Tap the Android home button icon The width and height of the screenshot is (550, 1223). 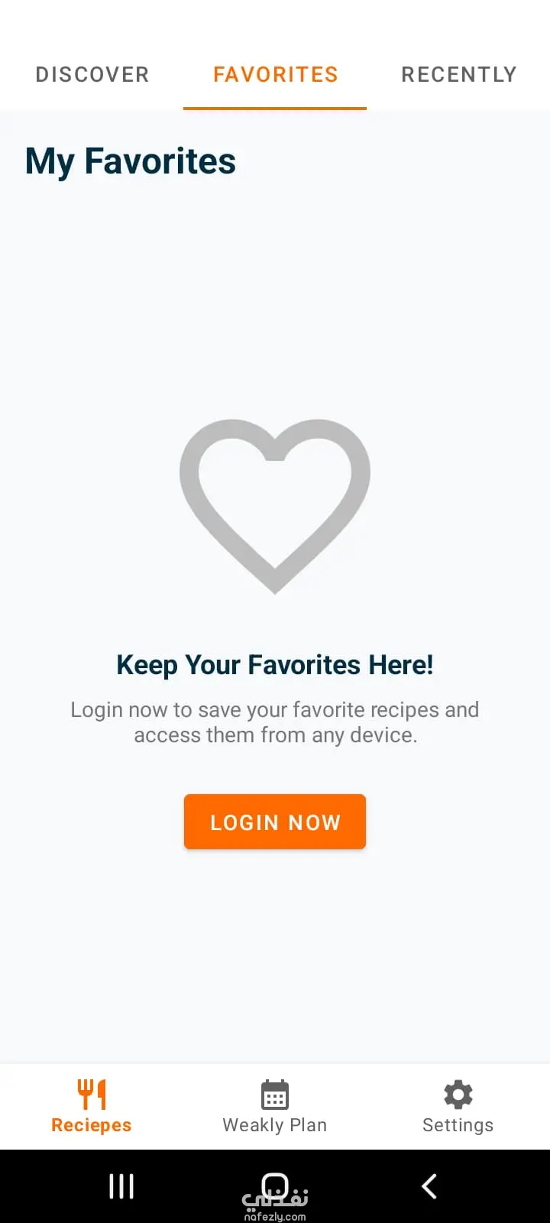275,1186
